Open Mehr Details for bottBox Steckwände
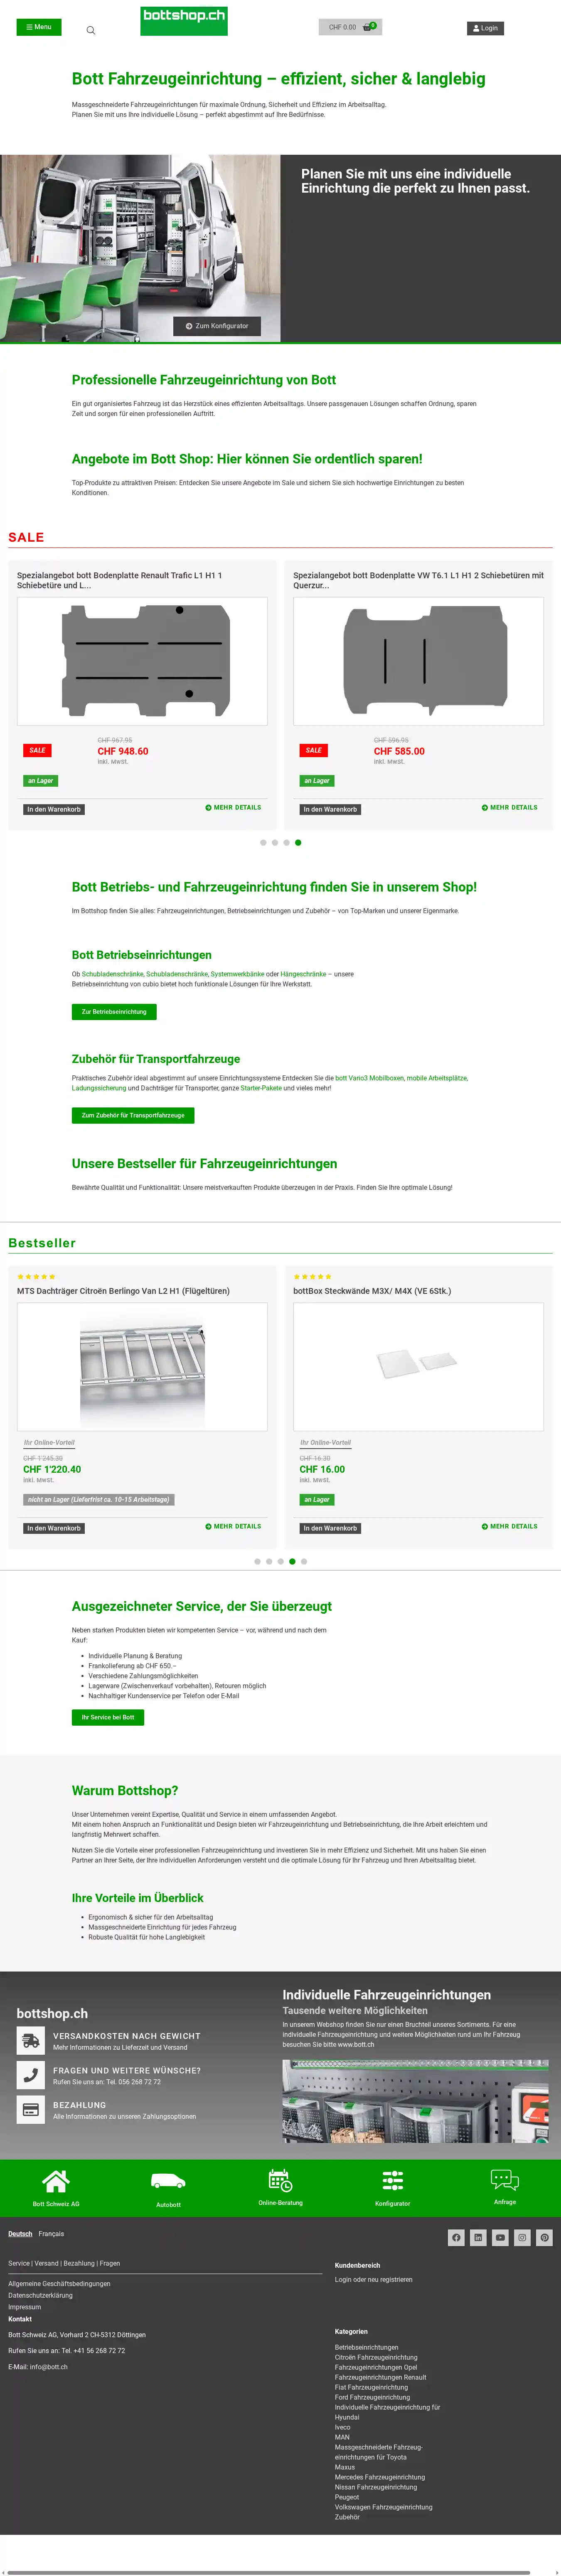This screenshot has height=2576, width=561. coord(509,1526)
